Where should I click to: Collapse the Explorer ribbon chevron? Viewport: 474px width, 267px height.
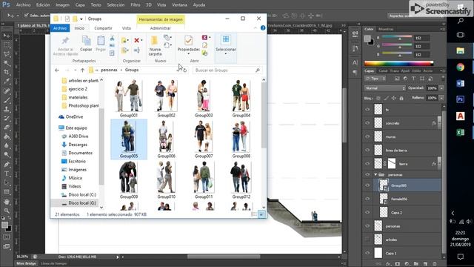click(x=255, y=28)
